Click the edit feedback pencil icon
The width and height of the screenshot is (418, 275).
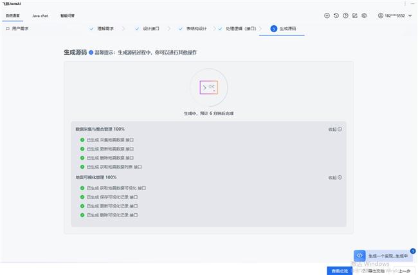355,15
